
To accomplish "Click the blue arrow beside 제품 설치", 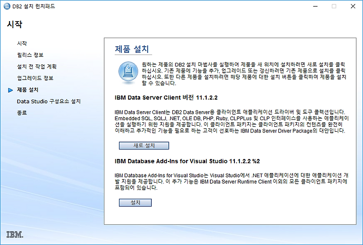I will click(x=11, y=90).
